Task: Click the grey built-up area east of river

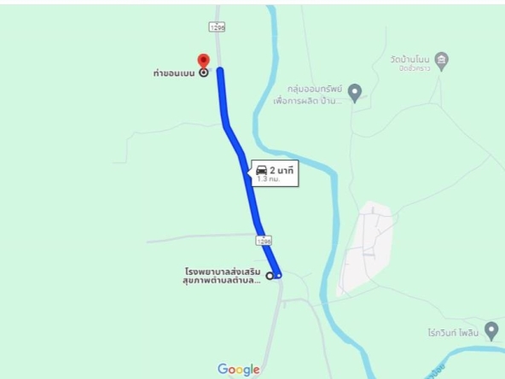Action: pos(366,248)
